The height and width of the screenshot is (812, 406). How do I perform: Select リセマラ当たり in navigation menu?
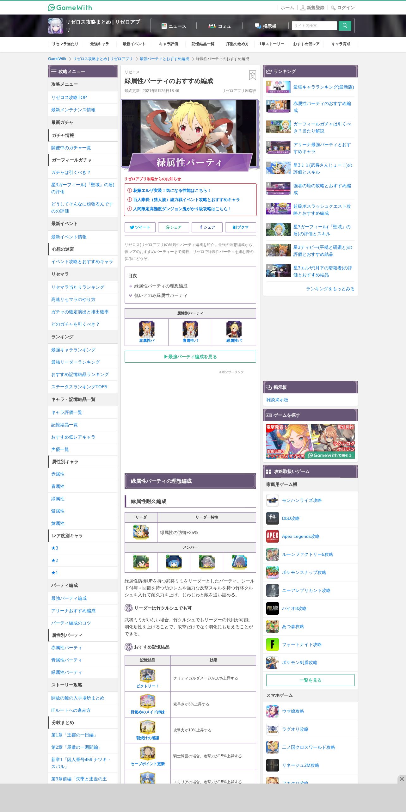[x=65, y=44]
